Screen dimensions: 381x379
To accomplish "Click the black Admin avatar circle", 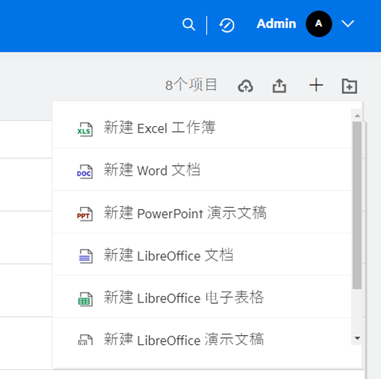I will pyautogui.click(x=319, y=24).
